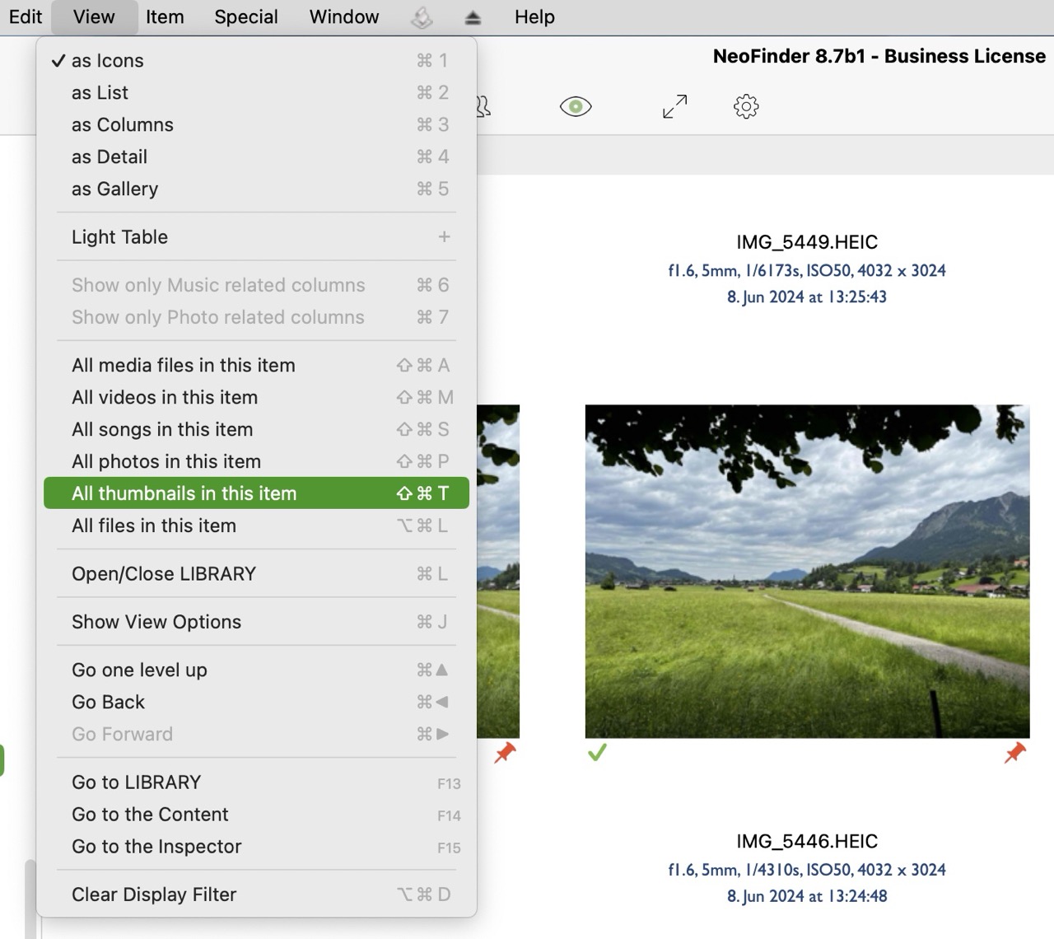Click the IMG_5449.HEIC file name label
This screenshot has height=939, width=1054.
[806, 242]
